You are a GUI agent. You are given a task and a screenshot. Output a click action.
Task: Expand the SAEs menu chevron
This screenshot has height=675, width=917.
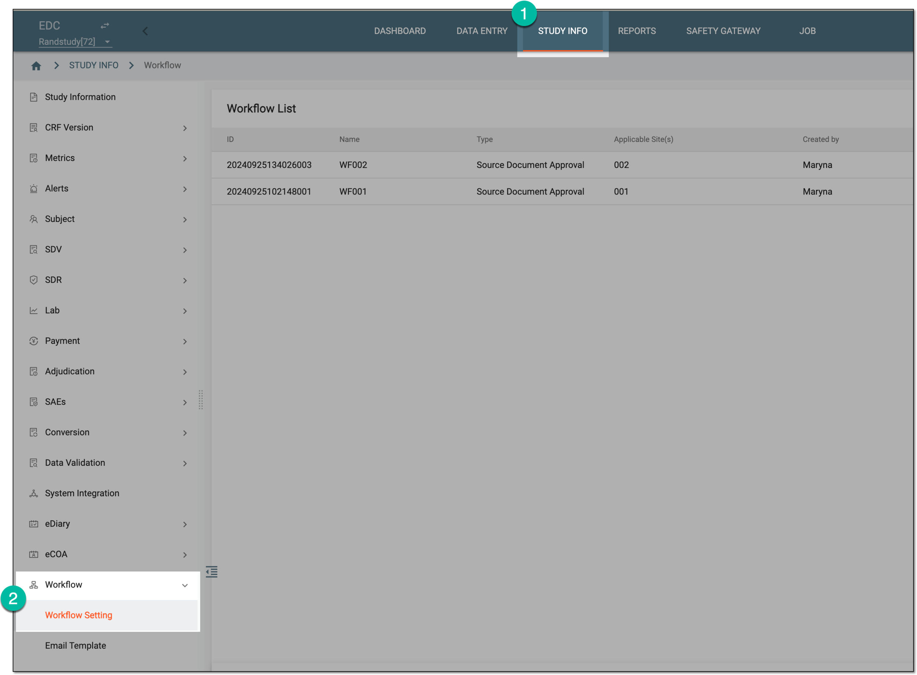tap(185, 402)
